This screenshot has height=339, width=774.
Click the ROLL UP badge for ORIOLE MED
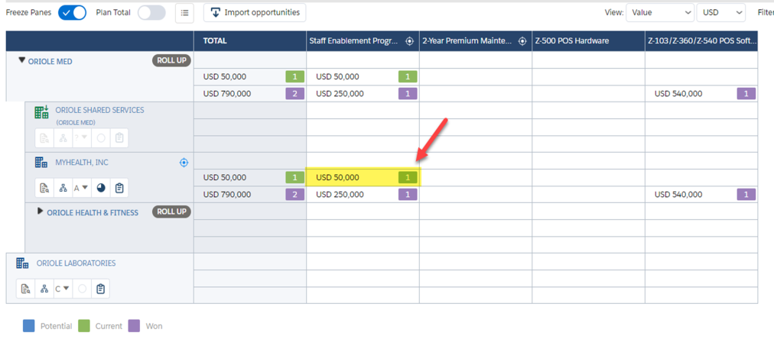pyautogui.click(x=171, y=61)
